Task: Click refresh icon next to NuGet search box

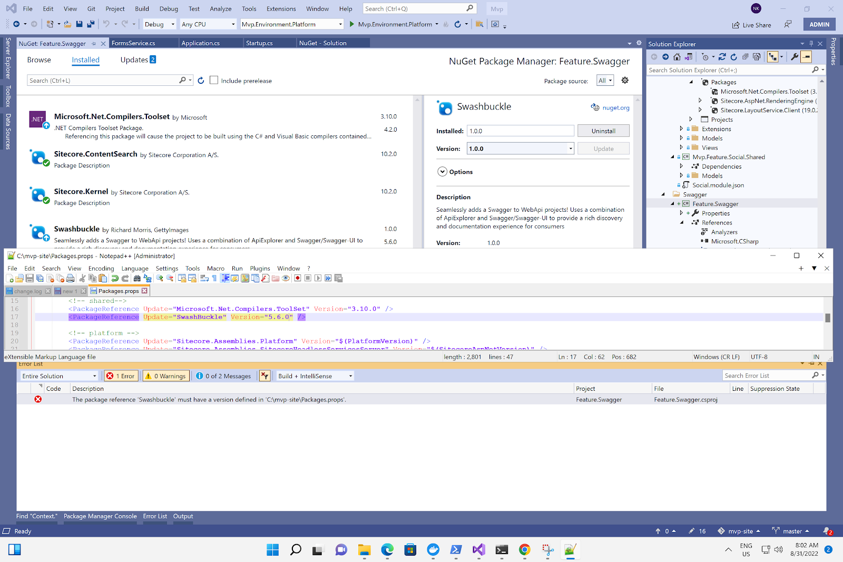Action: (201, 81)
